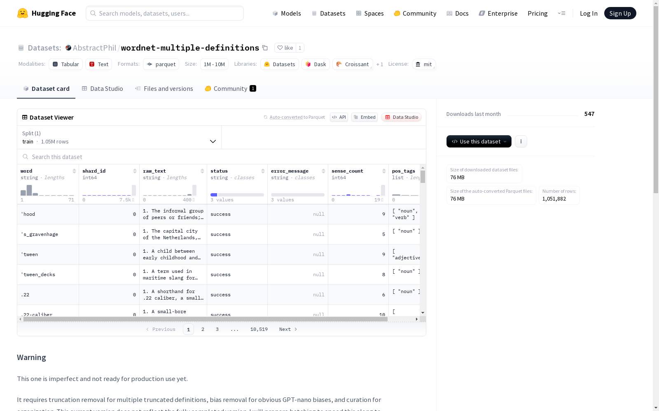Sort by the shard_id column
Image resolution: width=659 pixels, height=411 pixels.
[x=135, y=171]
